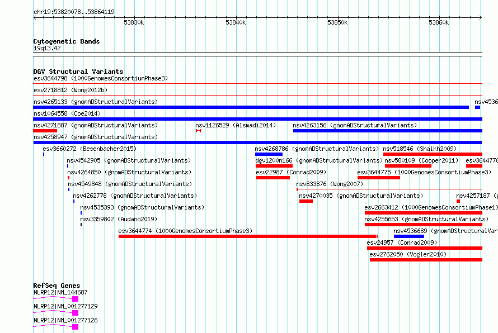Screen dimensions: 498x333
Task: Click the red nsv580109 variant bar
Action: coord(408,166)
